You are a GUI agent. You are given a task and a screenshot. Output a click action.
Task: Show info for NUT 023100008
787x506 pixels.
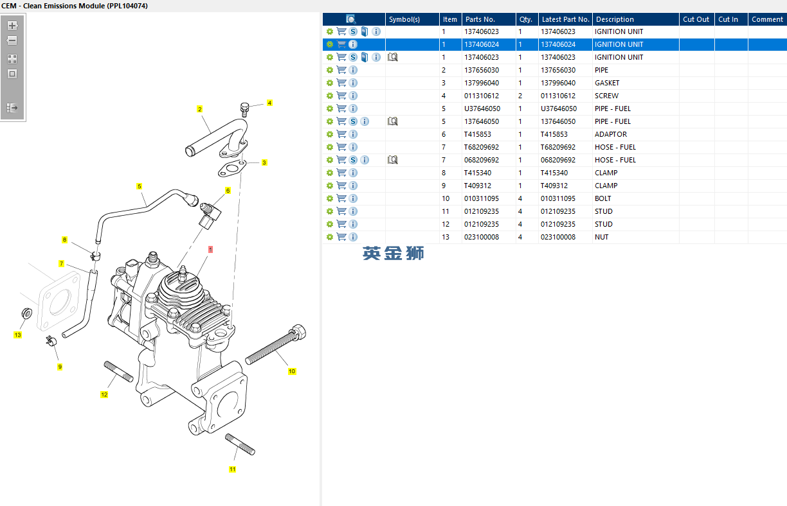pos(353,237)
